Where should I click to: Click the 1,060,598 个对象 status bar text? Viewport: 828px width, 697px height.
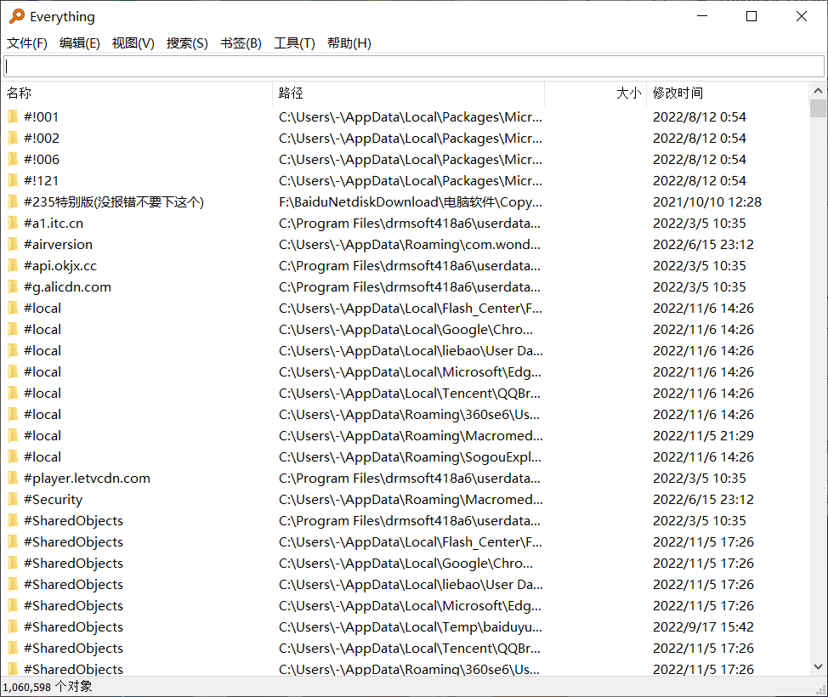coord(48,687)
